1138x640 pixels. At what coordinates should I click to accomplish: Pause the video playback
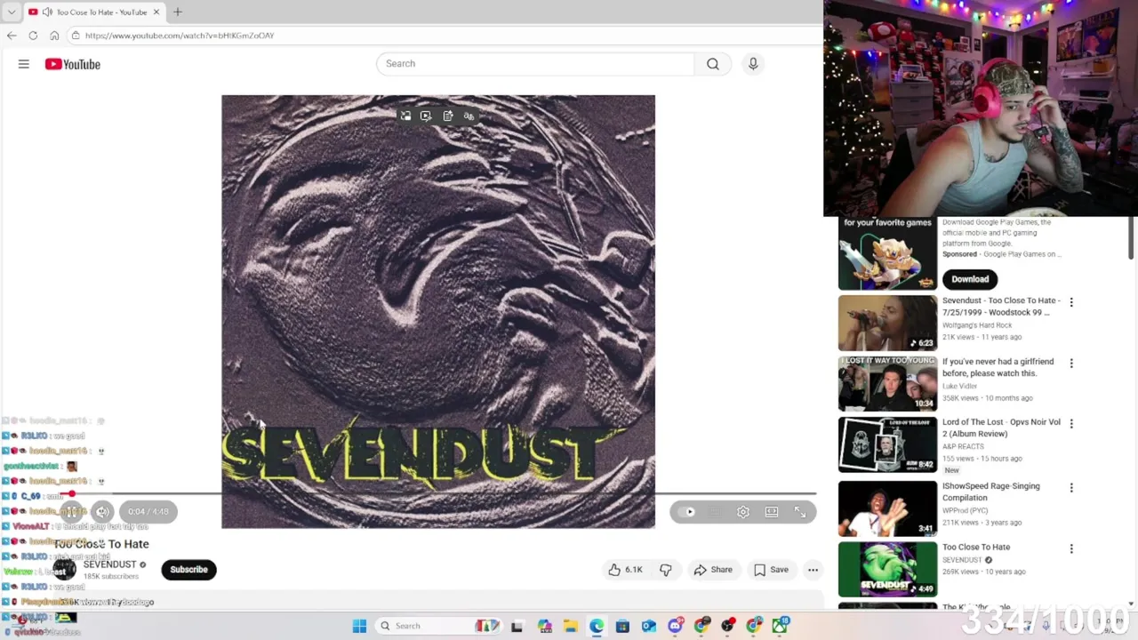click(x=73, y=511)
